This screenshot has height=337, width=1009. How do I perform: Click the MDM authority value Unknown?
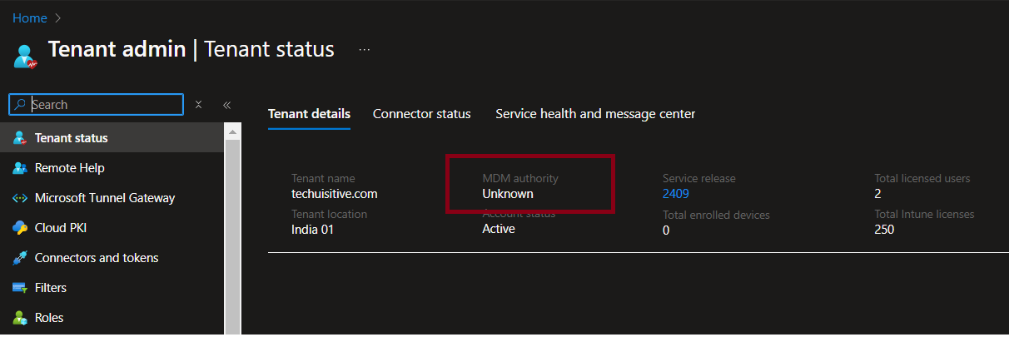point(508,194)
